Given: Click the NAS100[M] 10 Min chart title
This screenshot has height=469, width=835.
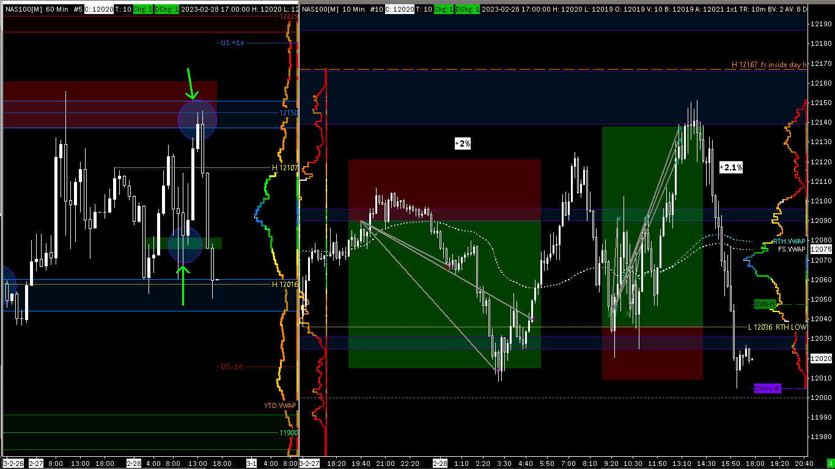Looking at the screenshot, I should point(332,9).
